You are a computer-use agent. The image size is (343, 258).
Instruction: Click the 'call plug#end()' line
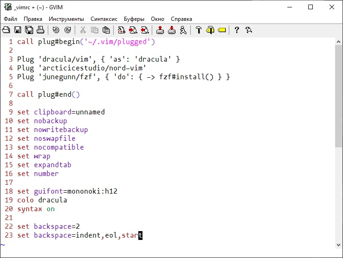48,94
